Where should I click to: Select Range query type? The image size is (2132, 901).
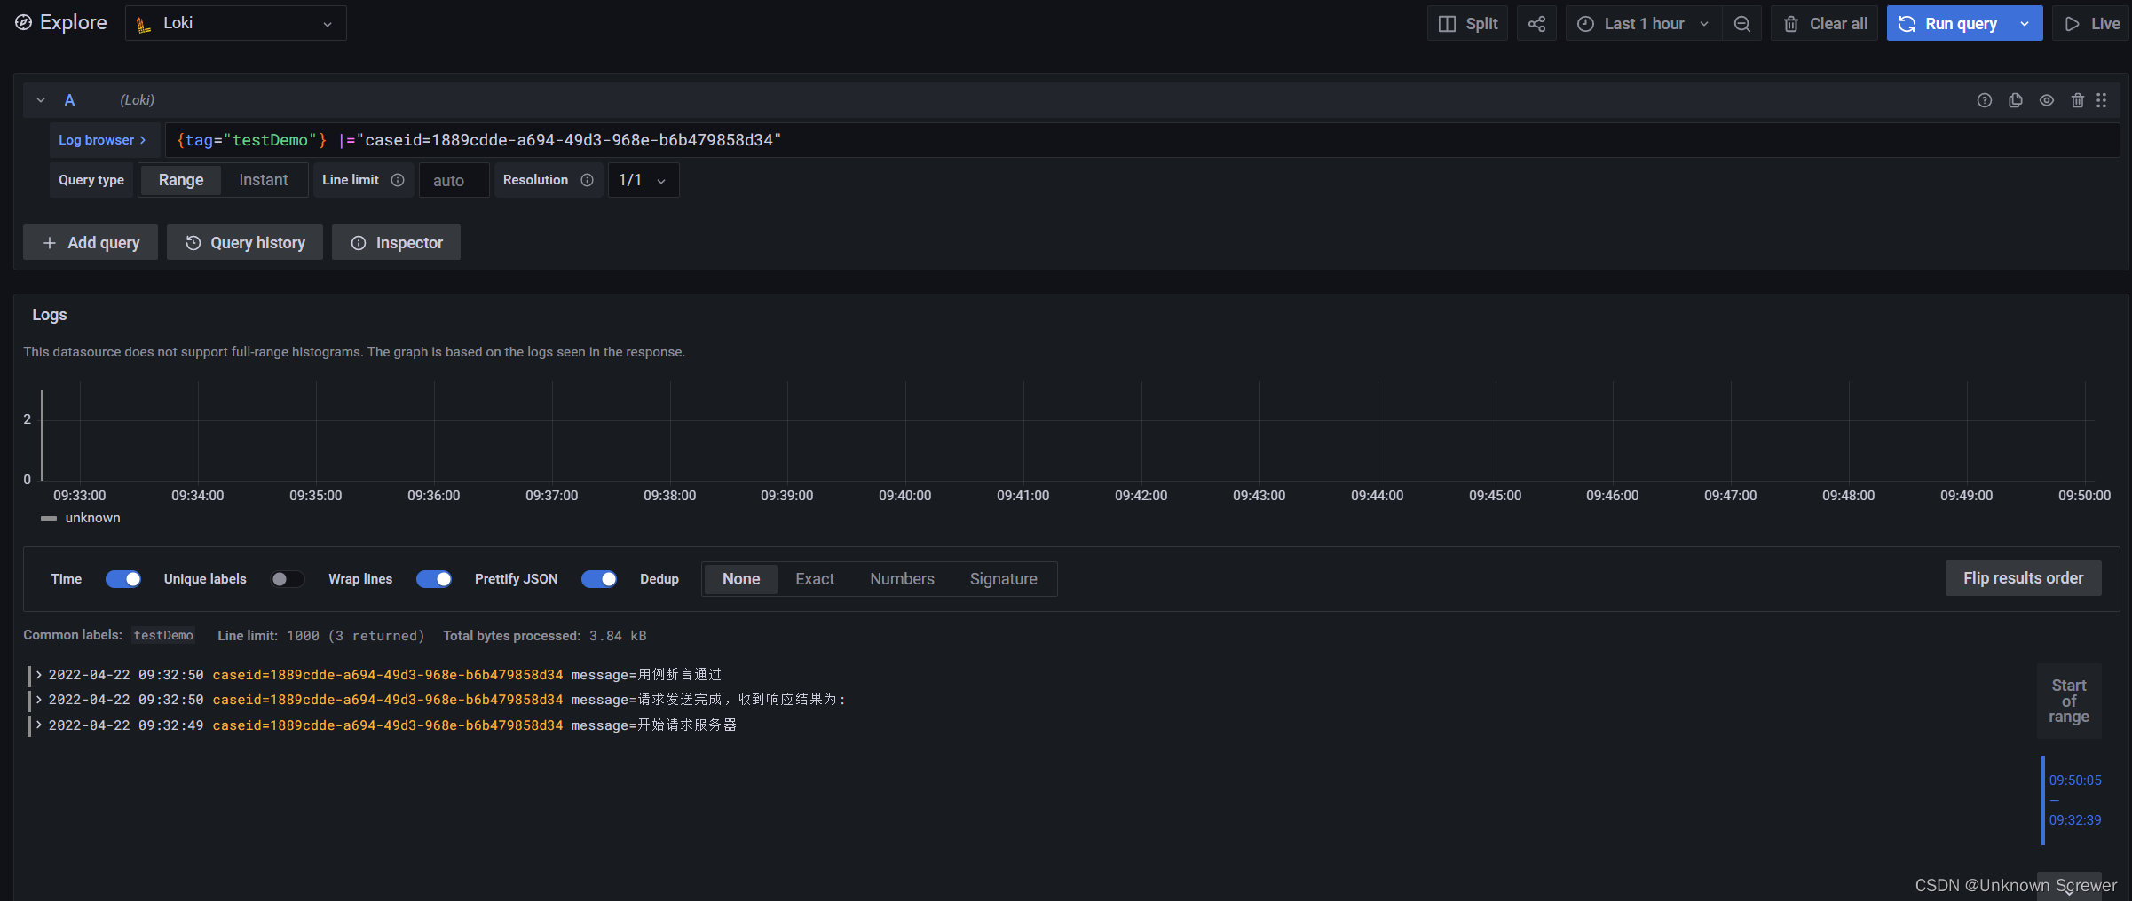181,180
